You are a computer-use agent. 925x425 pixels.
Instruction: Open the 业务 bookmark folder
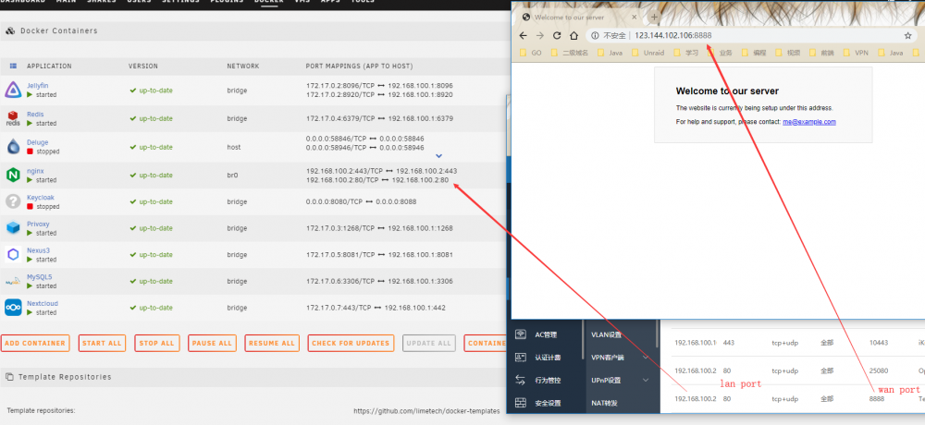point(720,53)
